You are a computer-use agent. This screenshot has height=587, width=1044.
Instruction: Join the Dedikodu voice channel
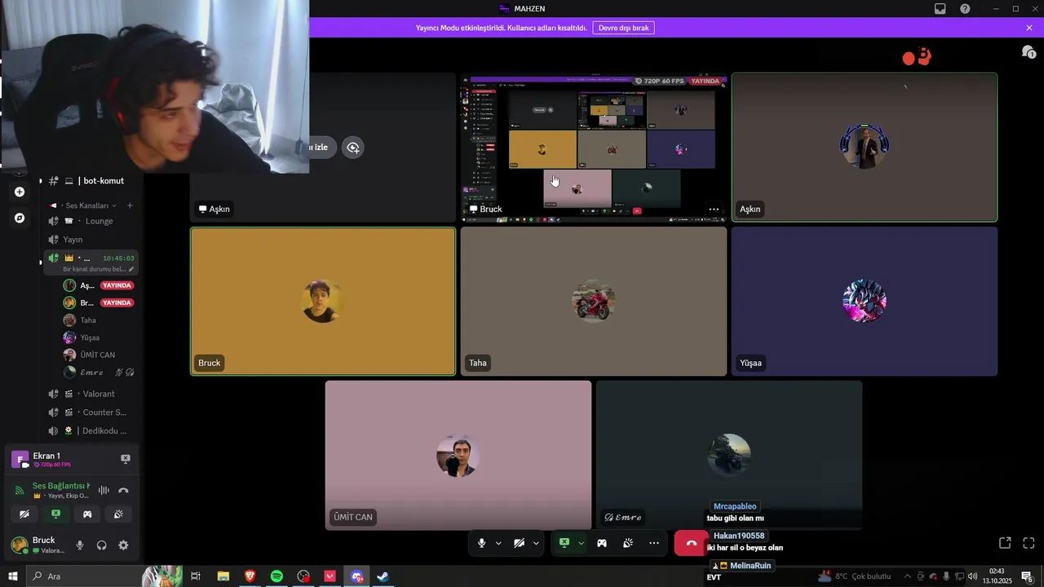(x=91, y=430)
